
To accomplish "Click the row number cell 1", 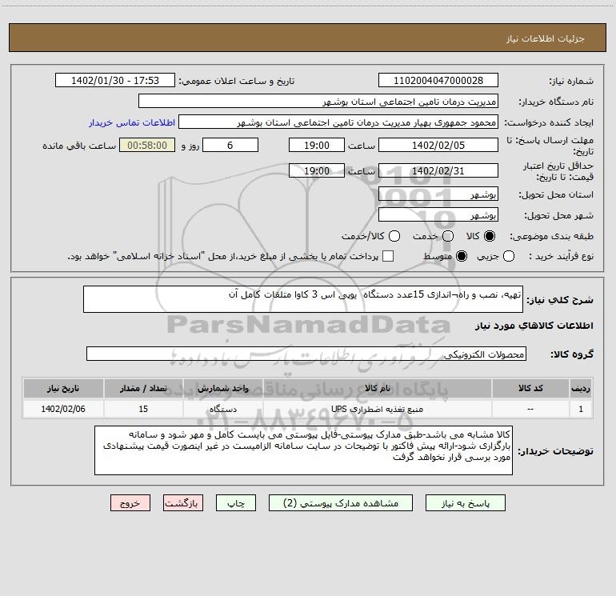I will (x=581, y=409).
